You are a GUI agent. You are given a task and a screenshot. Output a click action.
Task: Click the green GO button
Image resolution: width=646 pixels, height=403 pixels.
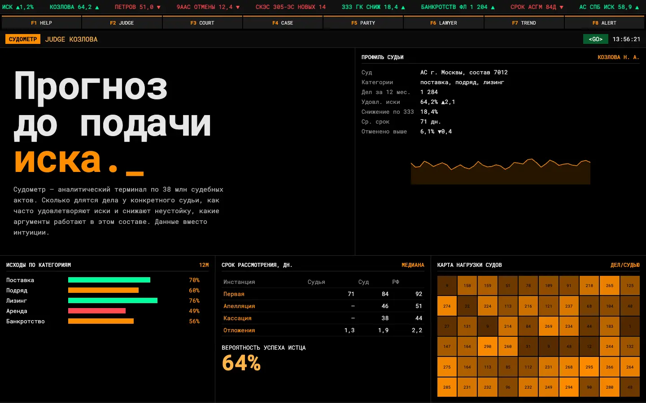(595, 39)
